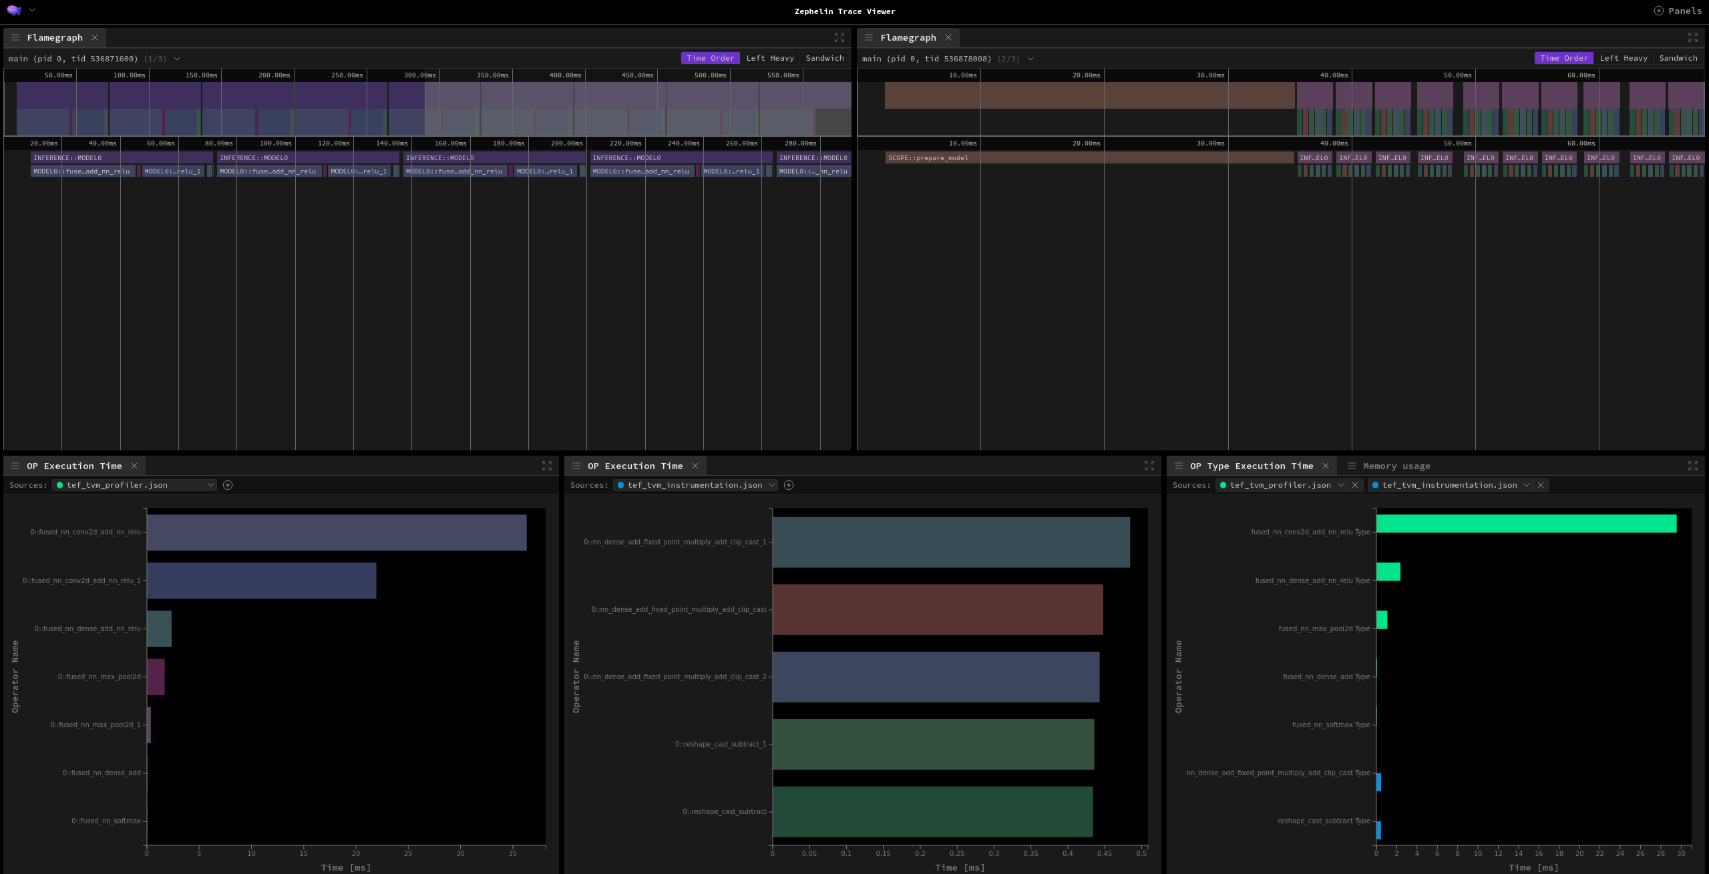This screenshot has width=1709, height=874.
Task: Add a source to the instrumentation OP Execution Time panel
Action: (x=789, y=485)
